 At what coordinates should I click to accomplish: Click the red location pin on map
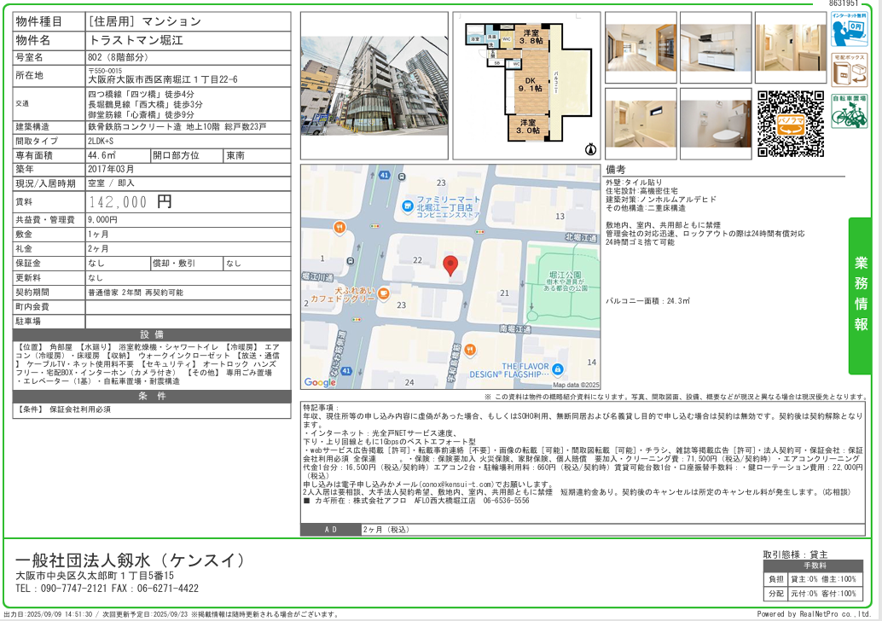[451, 265]
